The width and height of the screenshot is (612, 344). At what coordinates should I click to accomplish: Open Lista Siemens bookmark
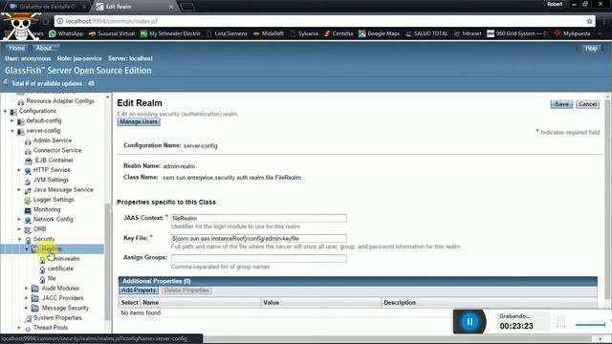[227, 34]
